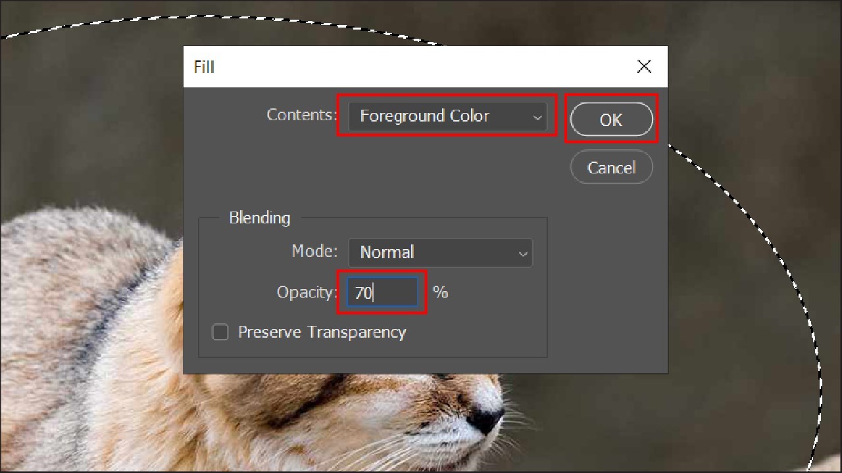842x473 pixels.
Task: Click the Opacity label
Action: coord(306,292)
